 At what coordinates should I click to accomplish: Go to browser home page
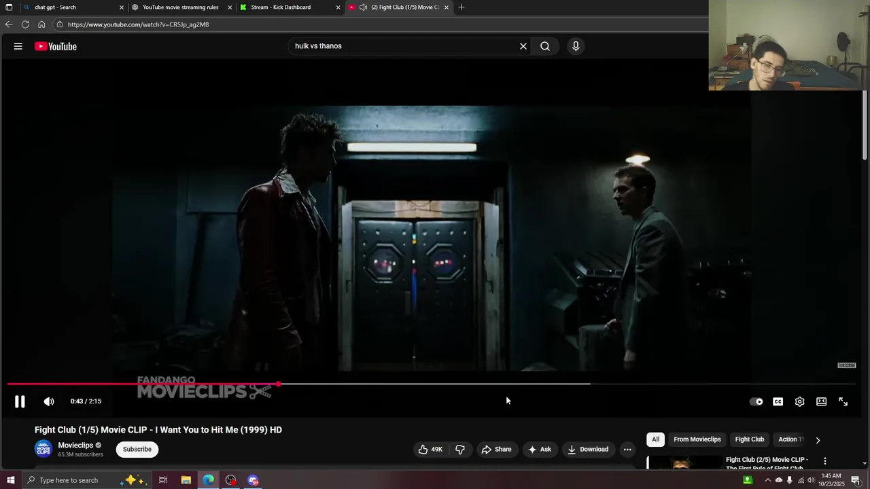tap(41, 24)
